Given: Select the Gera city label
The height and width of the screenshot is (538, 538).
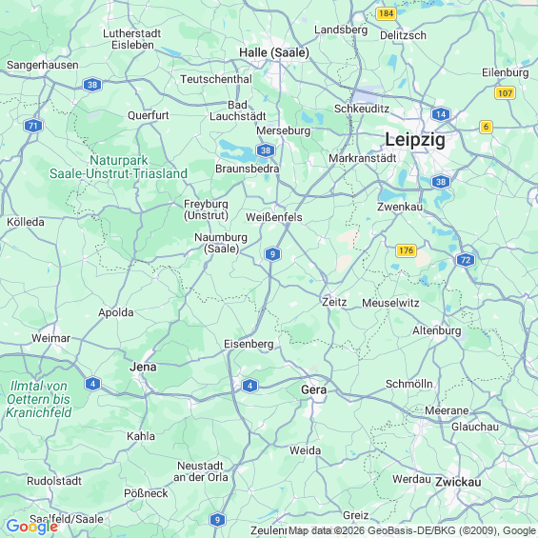Looking at the screenshot, I should tap(313, 389).
